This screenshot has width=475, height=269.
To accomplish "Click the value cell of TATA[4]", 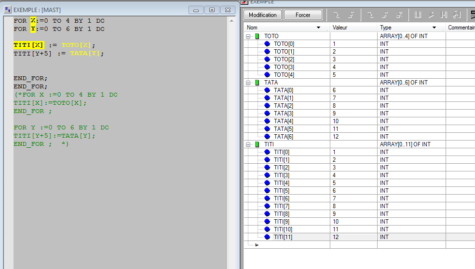I will (x=353, y=121).
